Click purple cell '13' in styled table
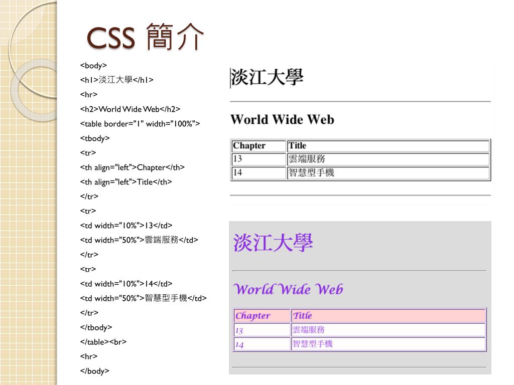Viewport: 514px width, 385px height. [262, 330]
